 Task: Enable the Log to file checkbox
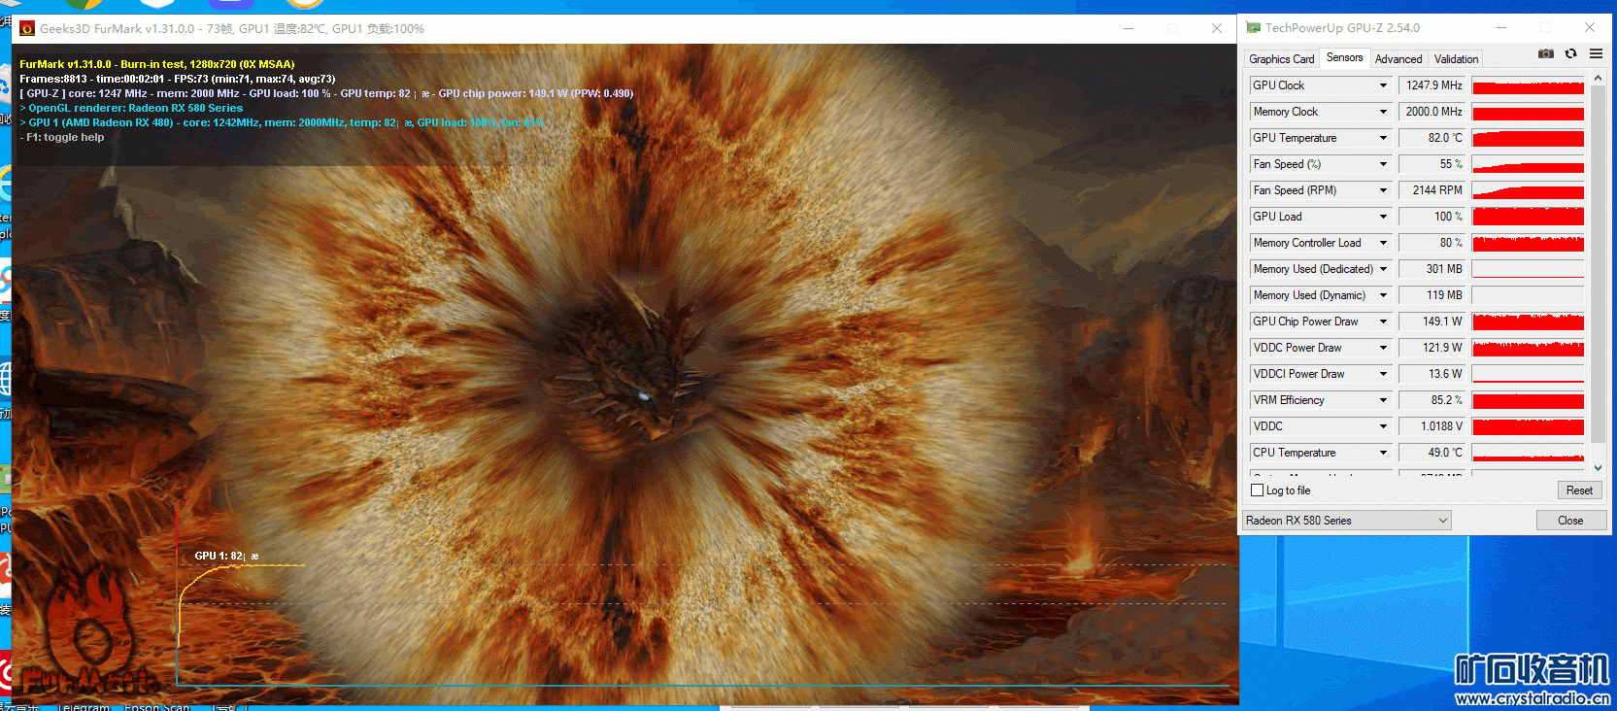point(1258,491)
